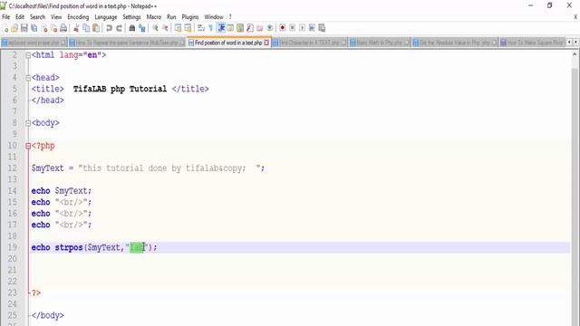Viewport: 580px width, 326px height.
Task: Open the Replace toolbar icon
Action: point(141,28)
